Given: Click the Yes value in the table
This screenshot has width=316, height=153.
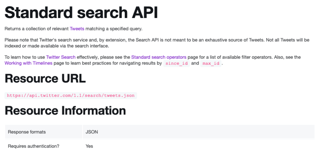Looking at the screenshot, I should [89, 146].
